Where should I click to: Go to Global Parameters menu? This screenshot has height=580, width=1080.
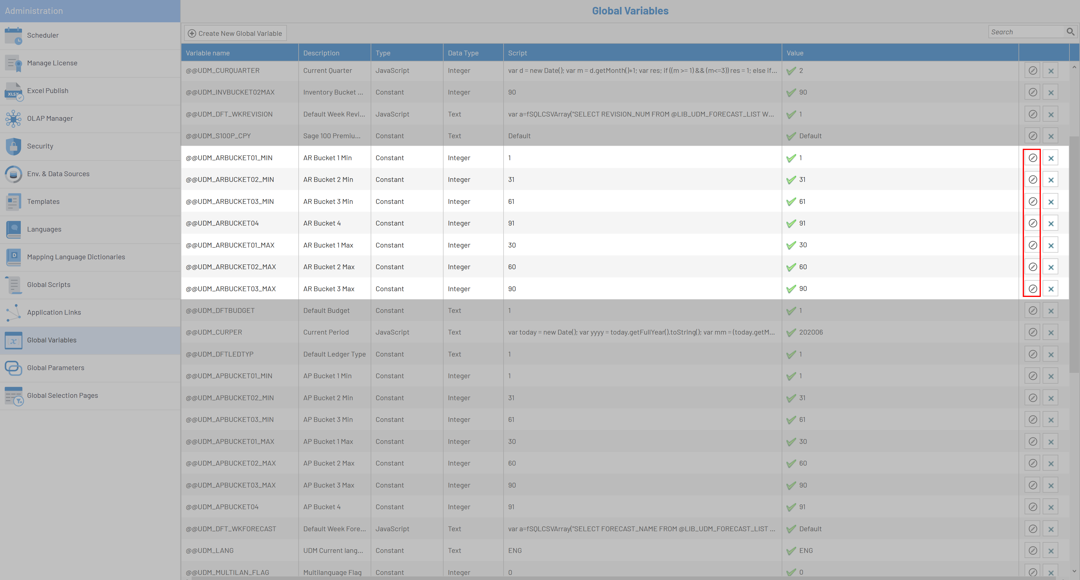pos(55,367)
